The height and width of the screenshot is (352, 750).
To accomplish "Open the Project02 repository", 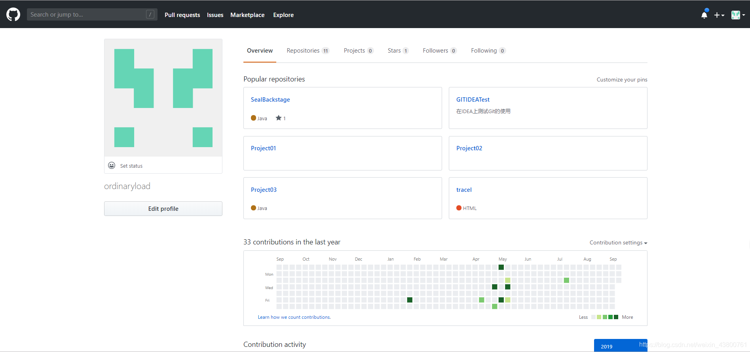I will tap(469, 148).
